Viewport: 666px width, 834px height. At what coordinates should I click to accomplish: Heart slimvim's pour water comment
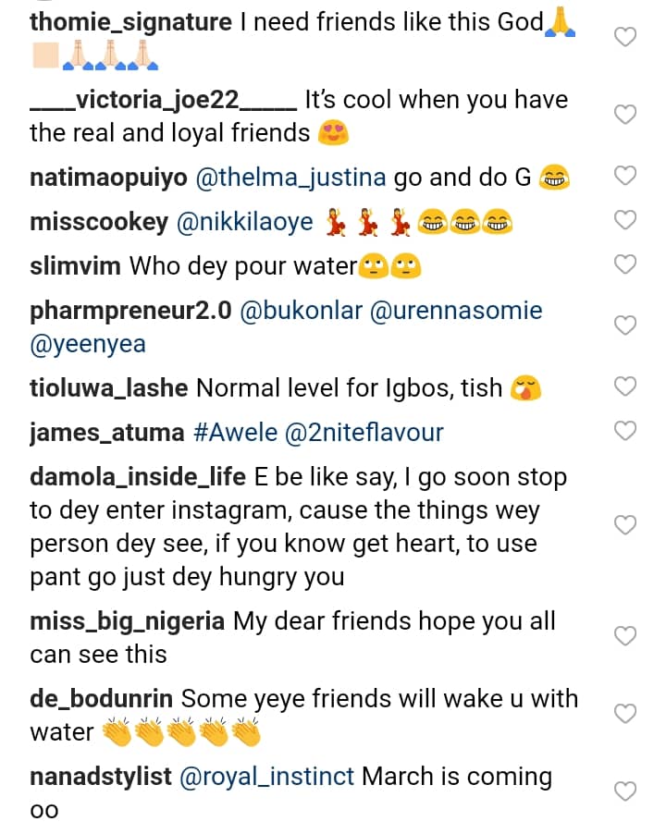click(626, 264)
